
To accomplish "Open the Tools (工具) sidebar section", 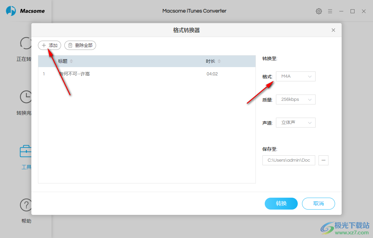I will pyautogui.click(x=26, y=157).
